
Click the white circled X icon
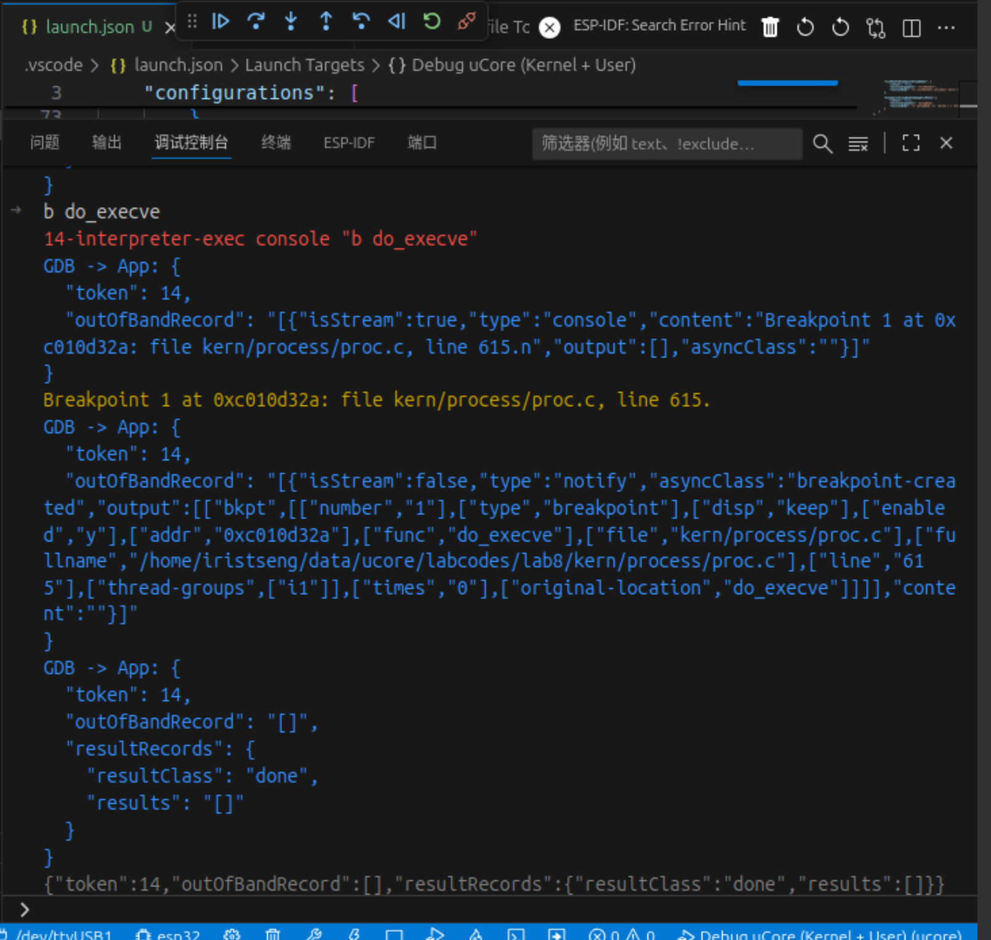coord(549,28)
